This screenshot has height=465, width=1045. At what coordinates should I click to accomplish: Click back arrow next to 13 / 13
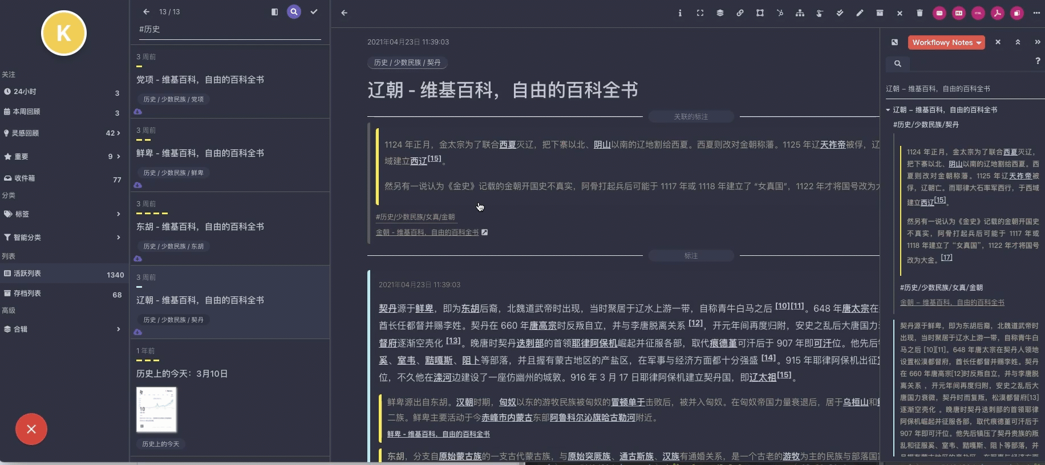(x=147, y=11)
